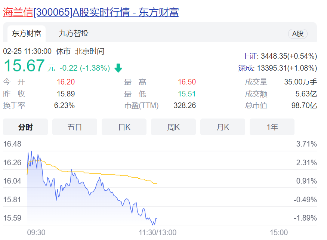This screenshot has width=327, height=240.
Task: Switch chart to 日K daily candlestick
Action: (x=124, y=127)
